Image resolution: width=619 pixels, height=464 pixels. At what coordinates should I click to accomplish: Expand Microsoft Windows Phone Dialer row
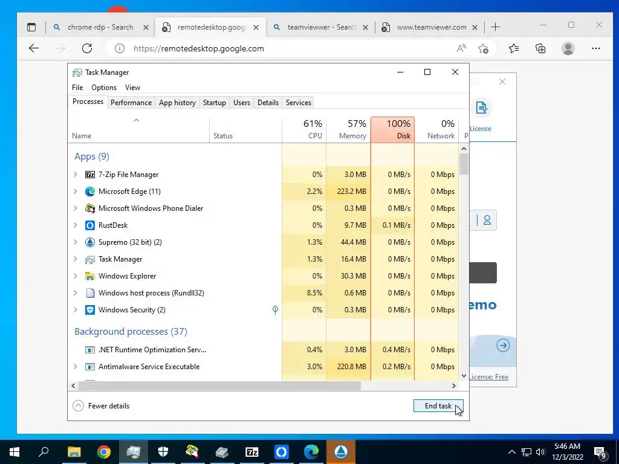tap(76, 208)
